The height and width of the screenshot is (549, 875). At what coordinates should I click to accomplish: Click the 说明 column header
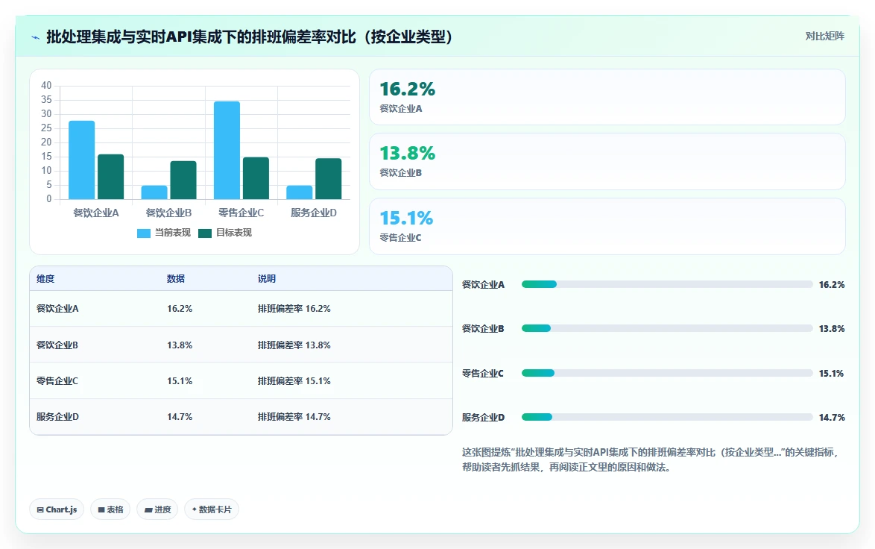[x=267, y=279]
